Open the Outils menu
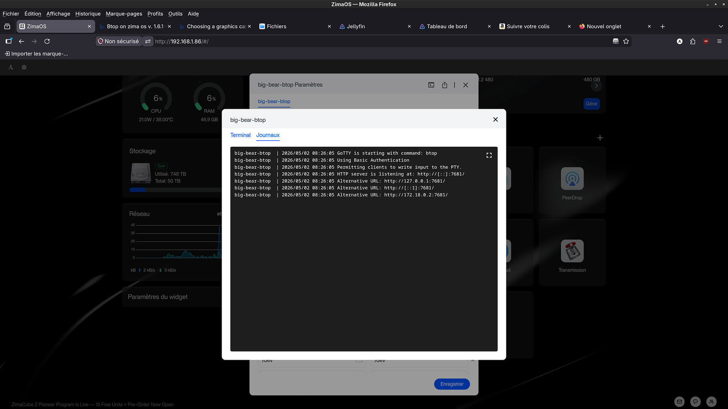728x409 pixels. (x=176, y=14)
